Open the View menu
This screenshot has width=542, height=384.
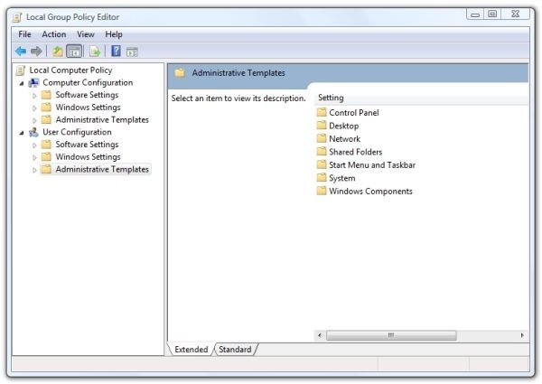tap(86, 34)
